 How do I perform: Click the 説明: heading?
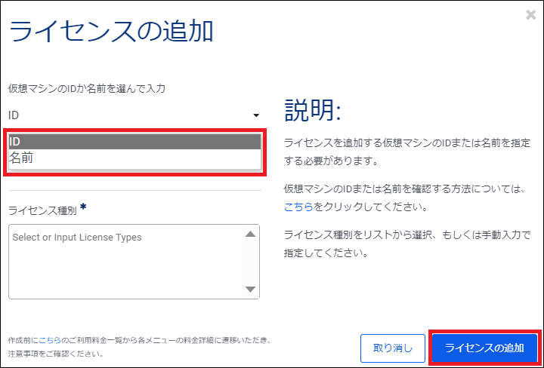point(313,111)
